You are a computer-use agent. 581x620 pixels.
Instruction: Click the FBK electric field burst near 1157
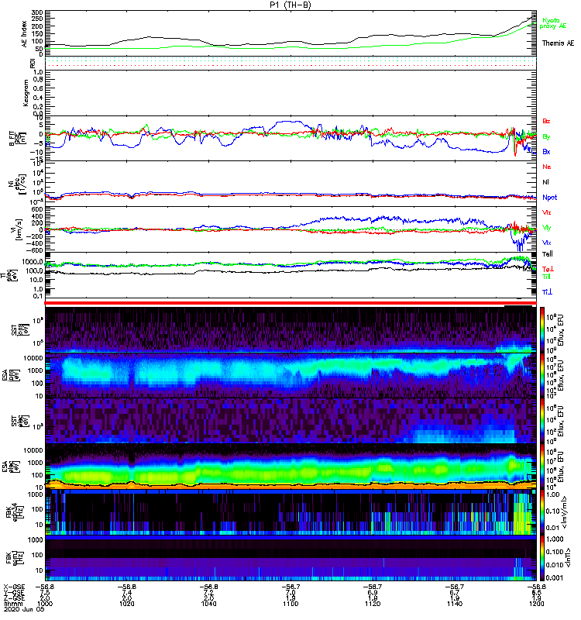(x=522, y=513)
